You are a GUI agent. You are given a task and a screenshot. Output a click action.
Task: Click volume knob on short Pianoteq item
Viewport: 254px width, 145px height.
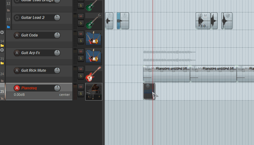(x=148, y=86)
